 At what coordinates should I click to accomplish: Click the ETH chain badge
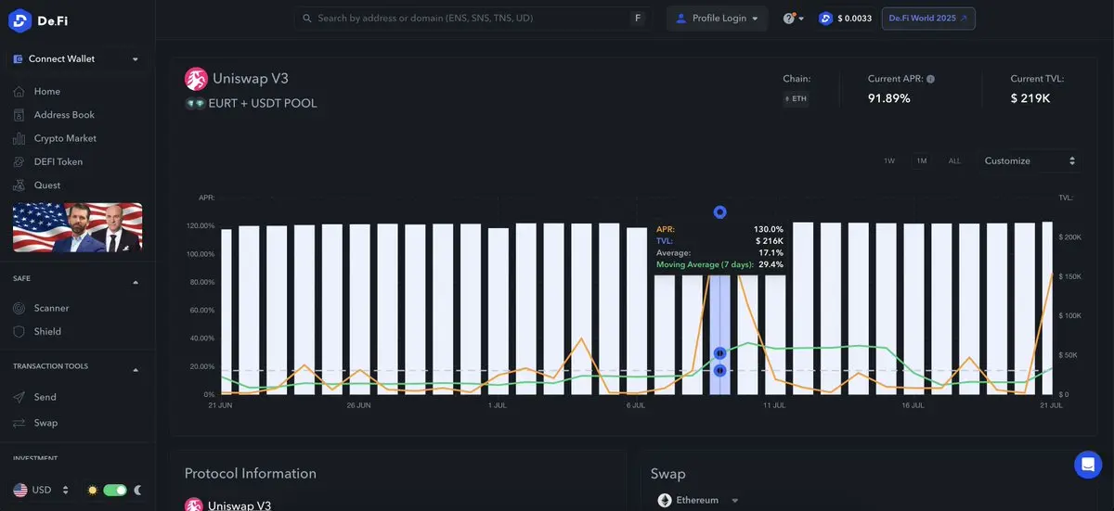[x=796, y=98]
